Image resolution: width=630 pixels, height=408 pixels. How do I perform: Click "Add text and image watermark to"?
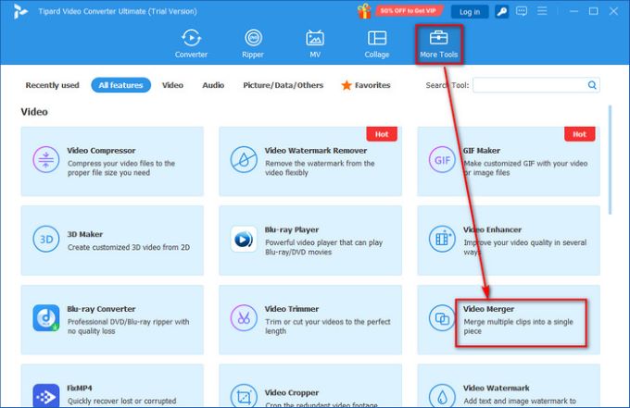click(520, 401)
